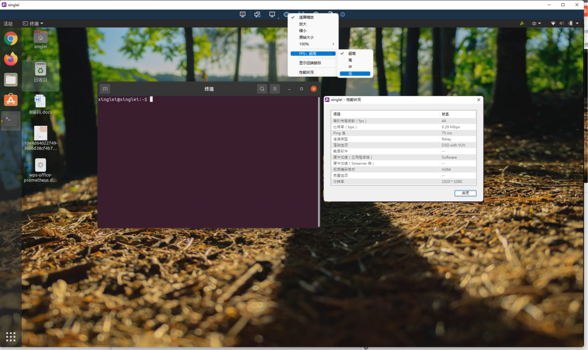Click the battery status icon
The image size is (588, 350).
[571, 23]
